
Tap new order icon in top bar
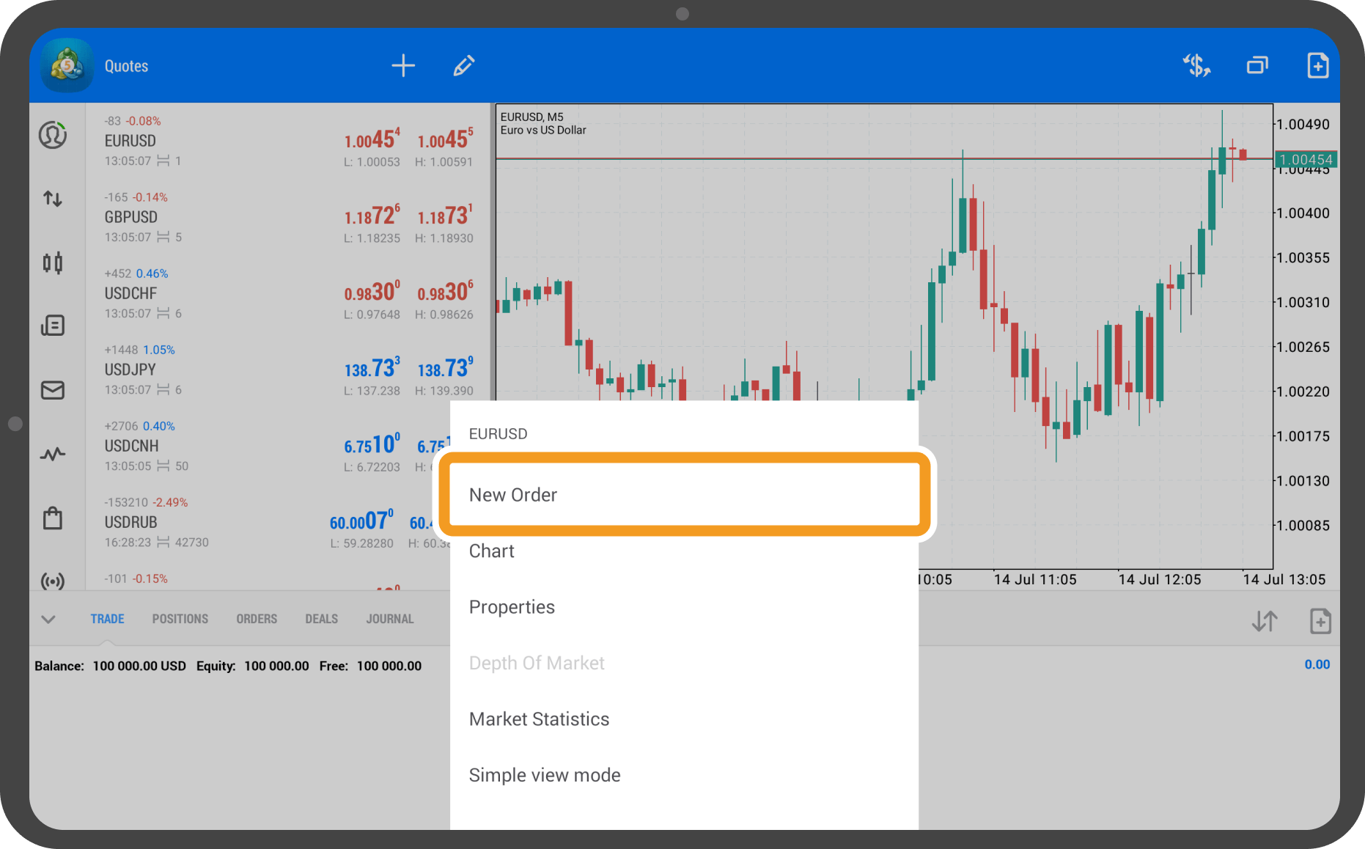[x=1317, y=66]
